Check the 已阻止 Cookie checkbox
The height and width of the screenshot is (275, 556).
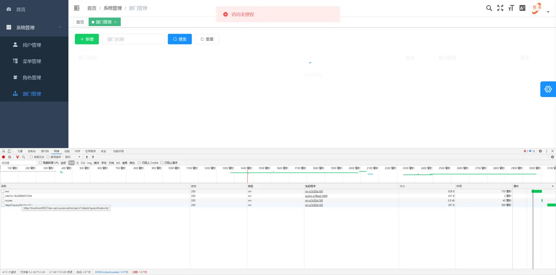(139, 163)
